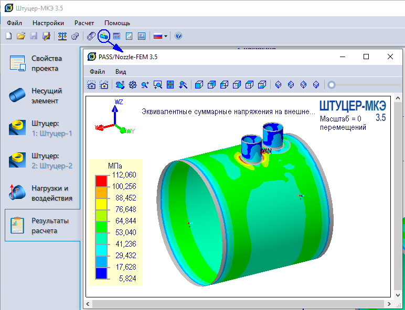405x310 pixels.
Task: Open the Помощь menu
Action: [118, 23]
